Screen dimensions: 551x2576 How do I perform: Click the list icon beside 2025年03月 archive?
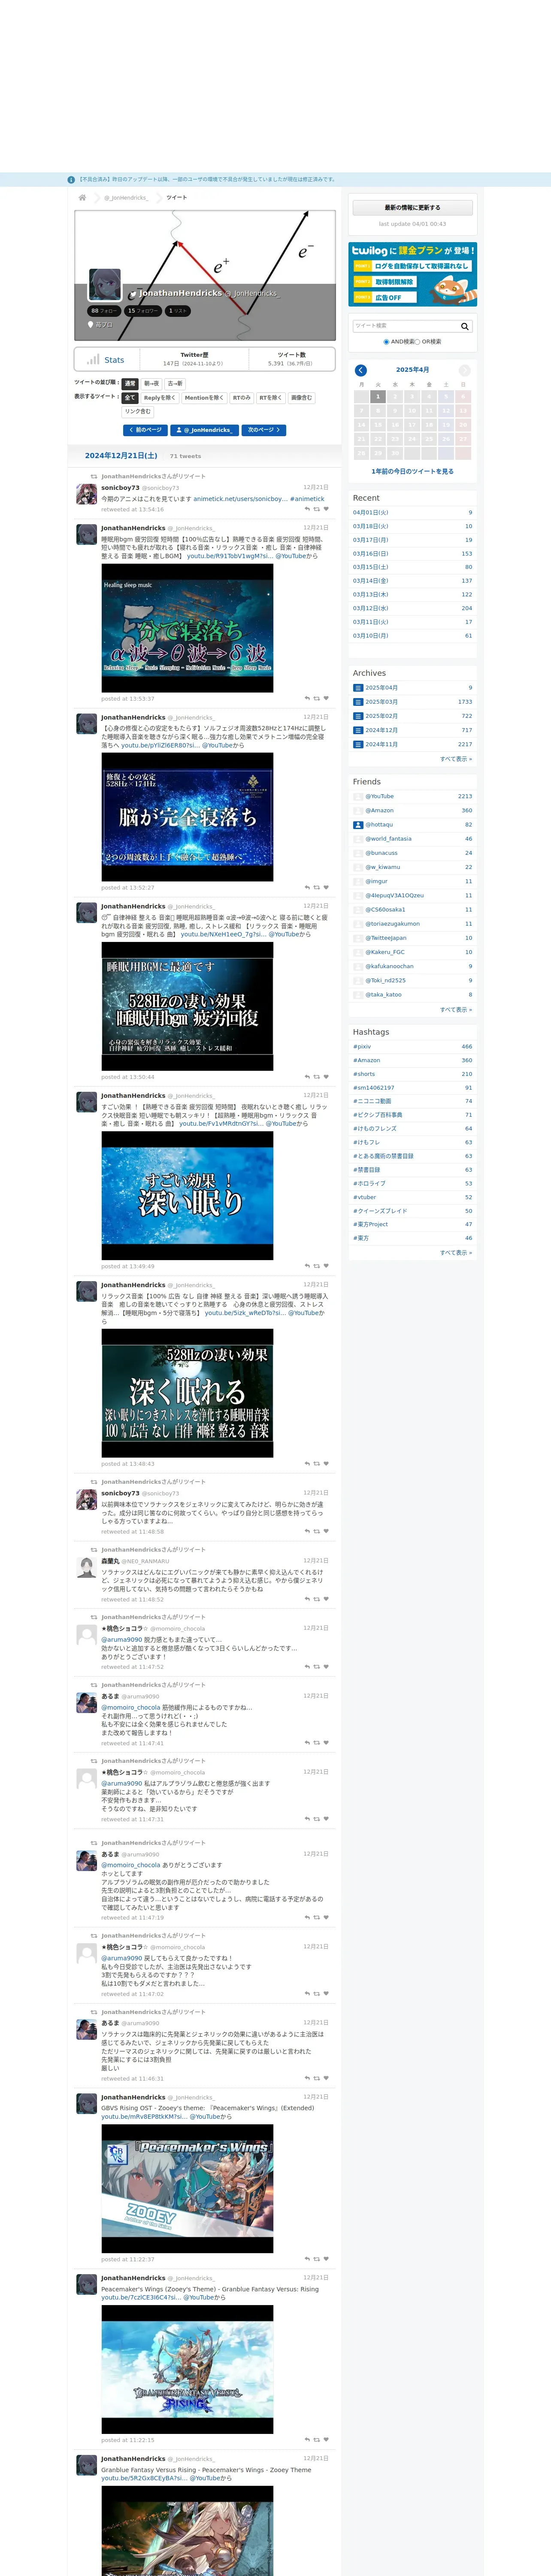(358, 702)
